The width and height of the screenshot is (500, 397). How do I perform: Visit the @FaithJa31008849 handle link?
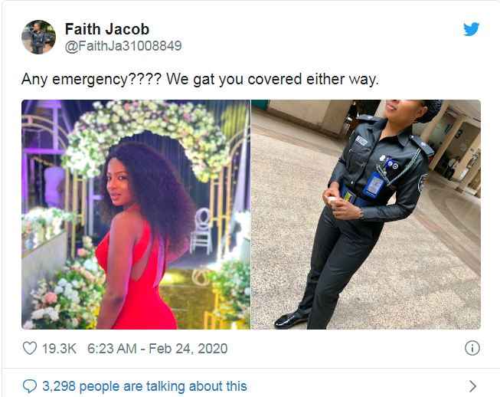[x=123, y=46]
